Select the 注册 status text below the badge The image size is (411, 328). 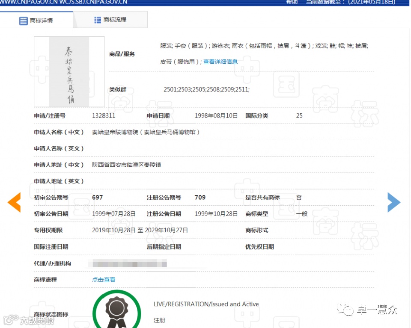coord(159,320)
